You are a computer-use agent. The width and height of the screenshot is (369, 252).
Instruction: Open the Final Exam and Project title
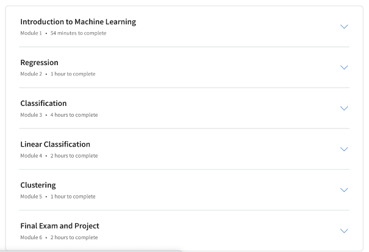click(x=60, y=226)
